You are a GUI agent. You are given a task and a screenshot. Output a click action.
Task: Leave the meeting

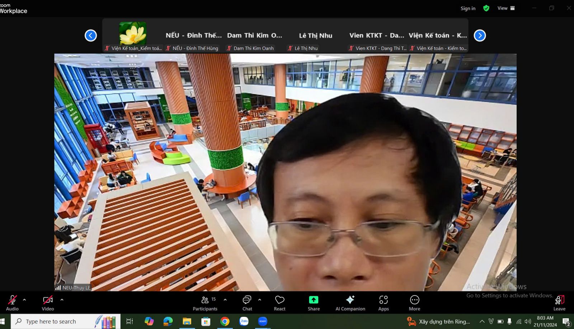tap(559, 303)
